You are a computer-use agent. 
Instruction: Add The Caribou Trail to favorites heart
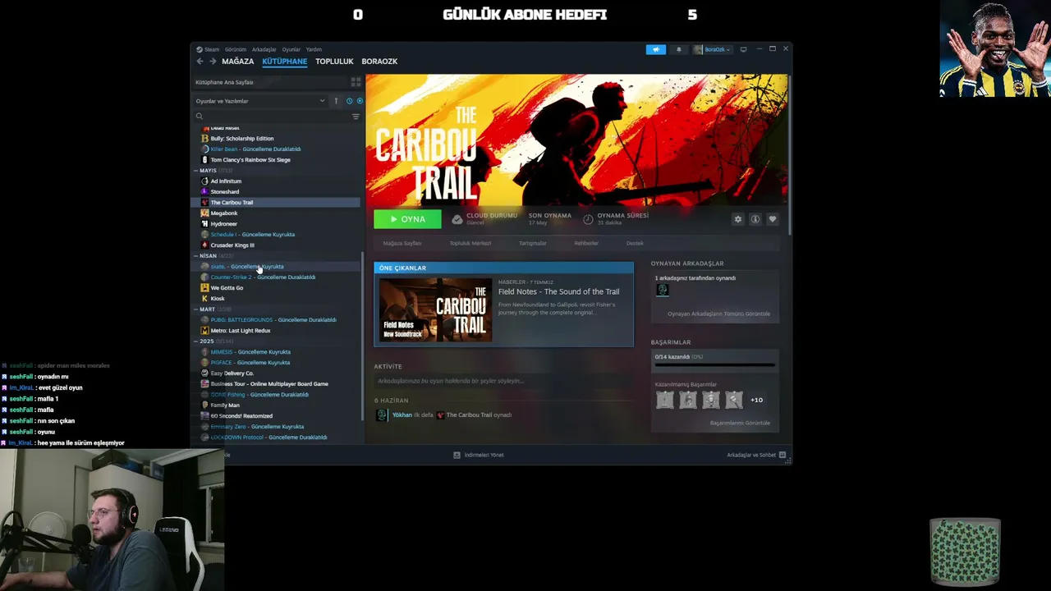pos(772,219)
